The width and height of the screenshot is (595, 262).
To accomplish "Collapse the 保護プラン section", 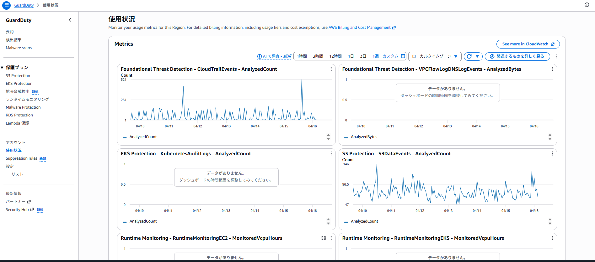I will coord(2,68).
